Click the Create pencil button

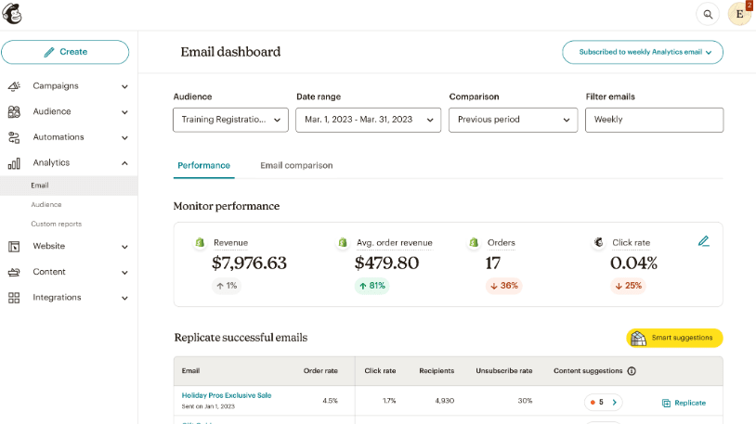click(x=65, y=52)
